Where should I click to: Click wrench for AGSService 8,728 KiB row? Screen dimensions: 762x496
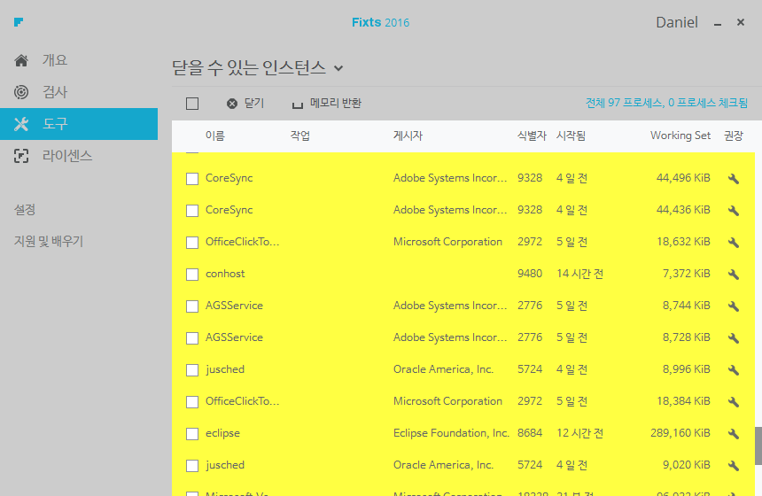click(734, 338)
